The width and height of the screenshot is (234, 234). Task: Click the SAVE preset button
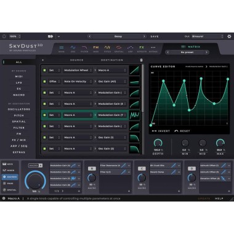(155, 36)
